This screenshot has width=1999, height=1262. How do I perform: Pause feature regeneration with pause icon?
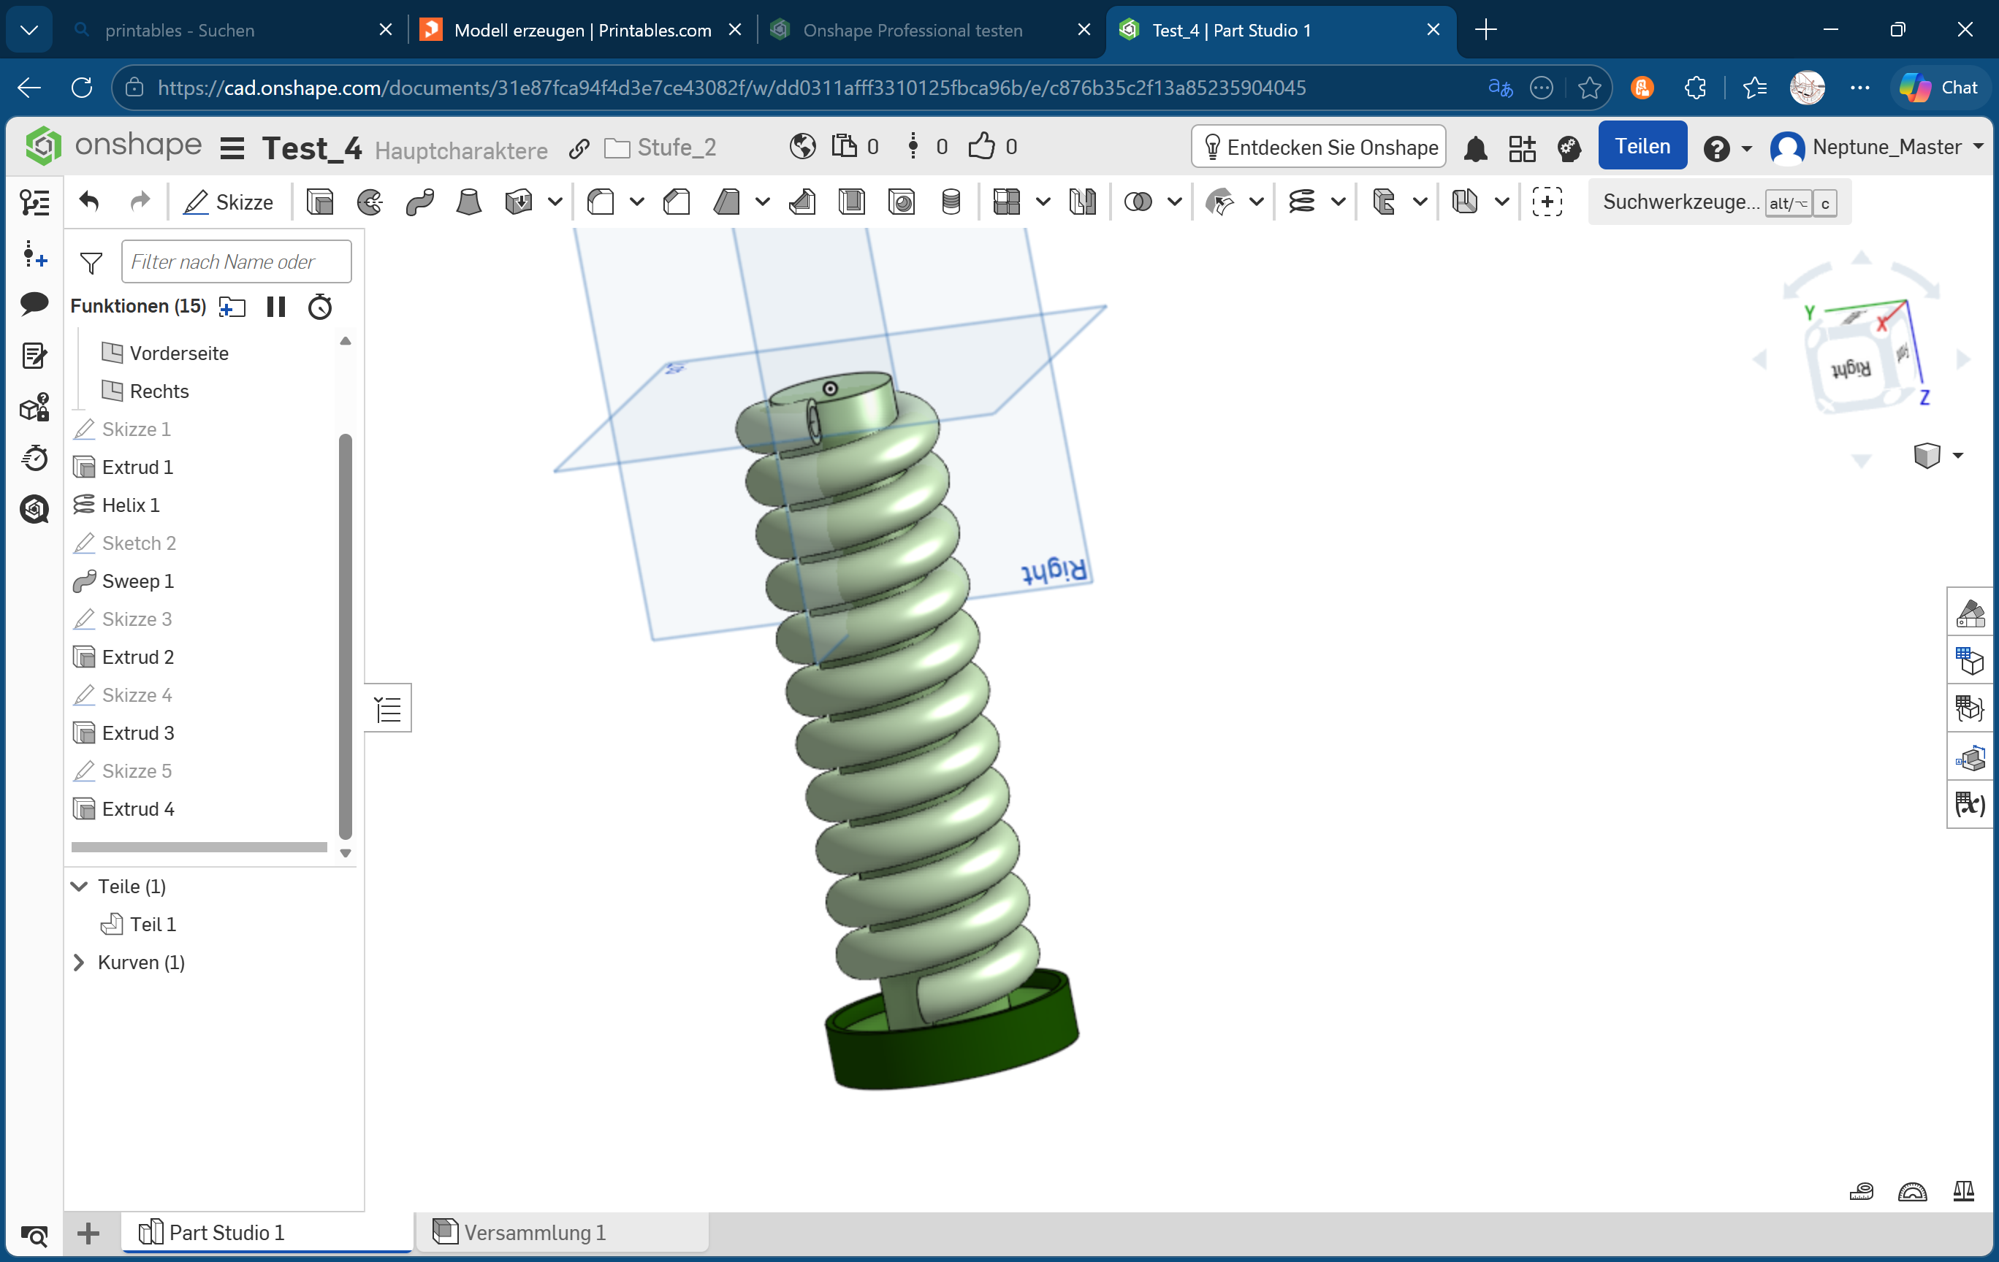click(x=275, y=307)
